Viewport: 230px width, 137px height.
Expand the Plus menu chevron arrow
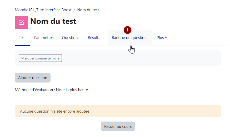(x=166, y=38)
